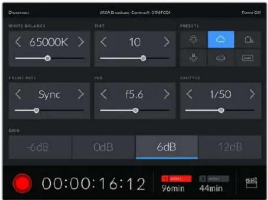Click the URSA Broadcast camera name title
Image resolution: width=268 pixels, height=200 pixels.
click(x=135, y=13)
